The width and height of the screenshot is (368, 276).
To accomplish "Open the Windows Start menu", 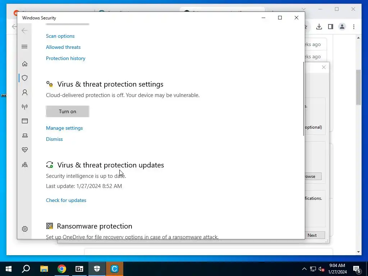I will [x=9, y=269].
